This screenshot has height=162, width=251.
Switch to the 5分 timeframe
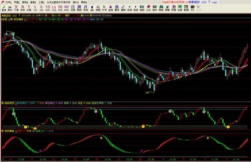41,8
